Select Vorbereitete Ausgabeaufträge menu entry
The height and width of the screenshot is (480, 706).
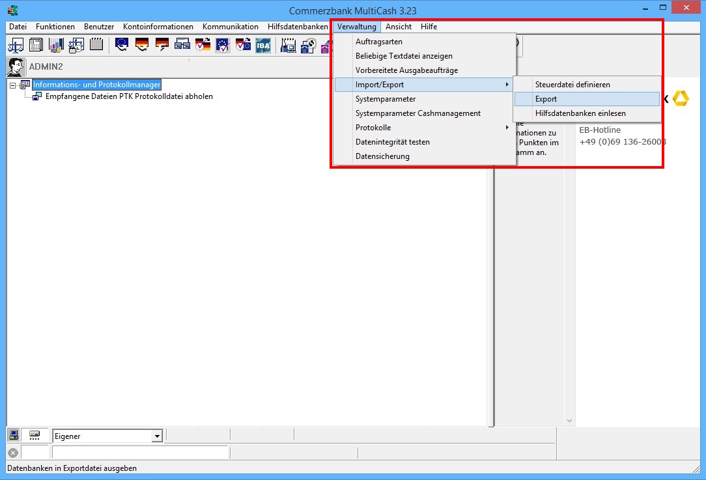[425, 70]
